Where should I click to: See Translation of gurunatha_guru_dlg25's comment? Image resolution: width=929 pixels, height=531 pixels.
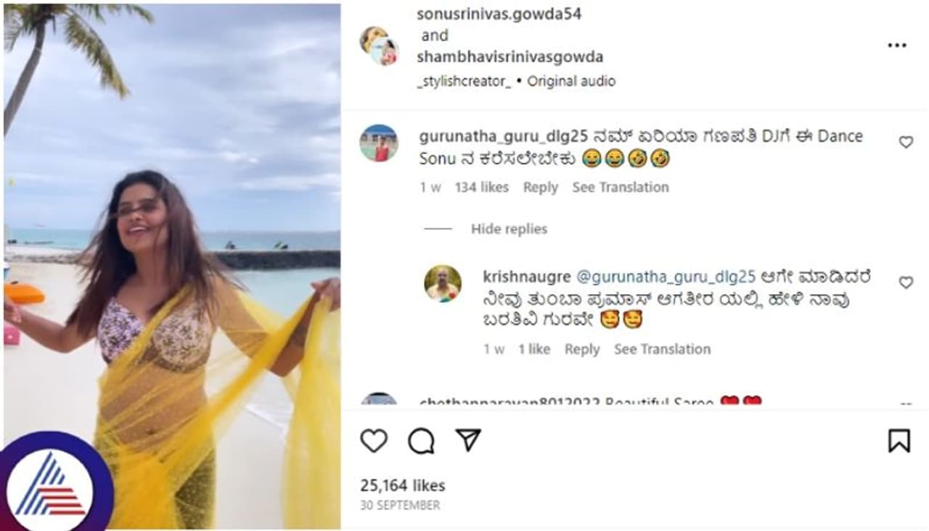(x=621, y=187)
